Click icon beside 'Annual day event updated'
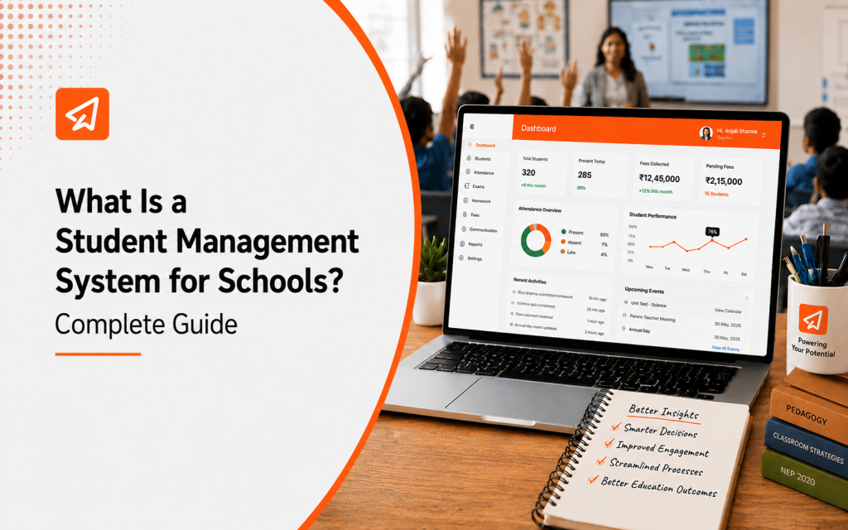The width and height of the screenshot is (848, 530). 510,325
